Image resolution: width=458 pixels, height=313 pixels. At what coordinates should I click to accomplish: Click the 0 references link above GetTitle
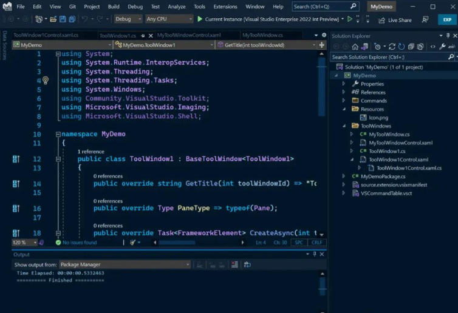click(x=108, y=176)
